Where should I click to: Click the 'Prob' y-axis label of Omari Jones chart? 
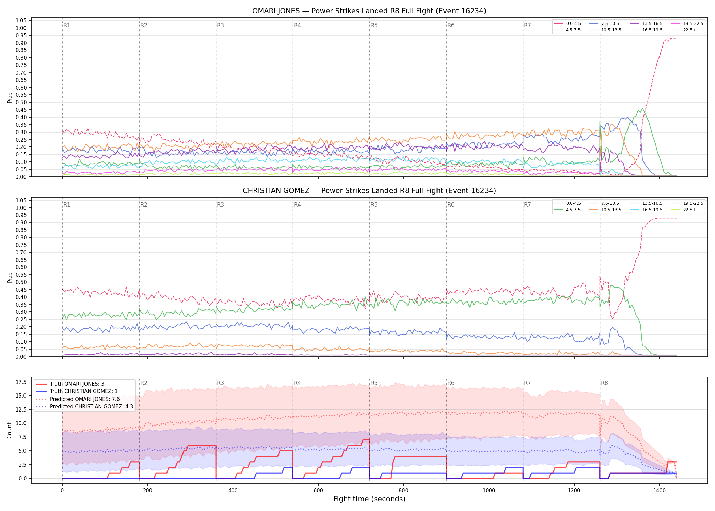click(10, 97)
